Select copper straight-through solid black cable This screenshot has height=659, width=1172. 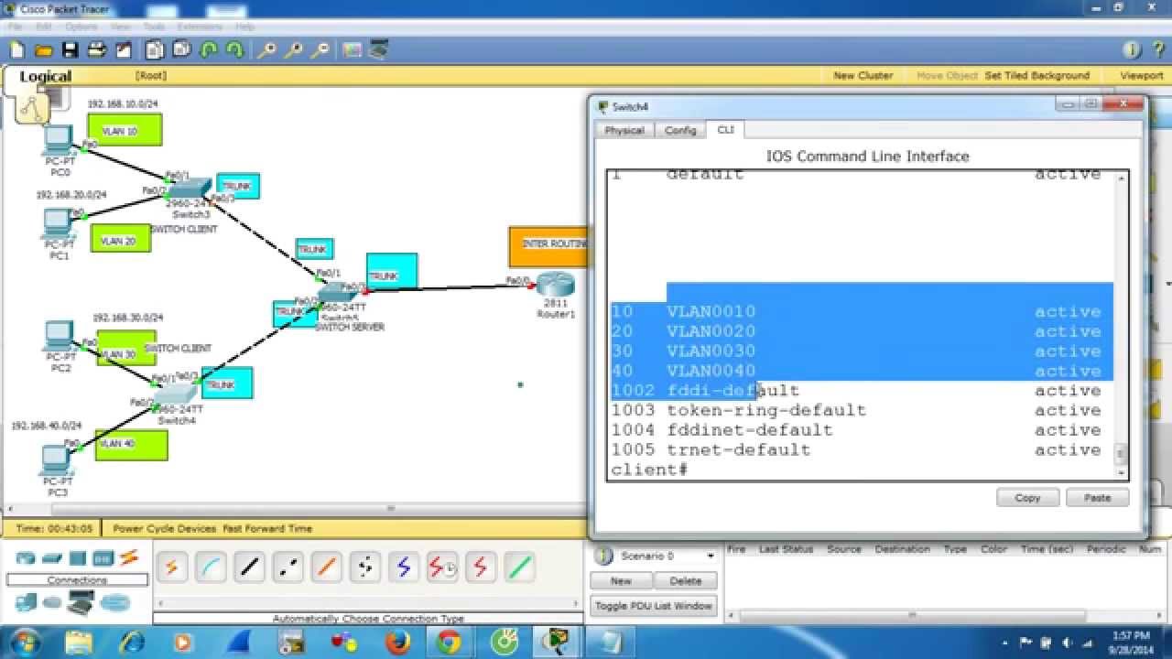[249, 567]
